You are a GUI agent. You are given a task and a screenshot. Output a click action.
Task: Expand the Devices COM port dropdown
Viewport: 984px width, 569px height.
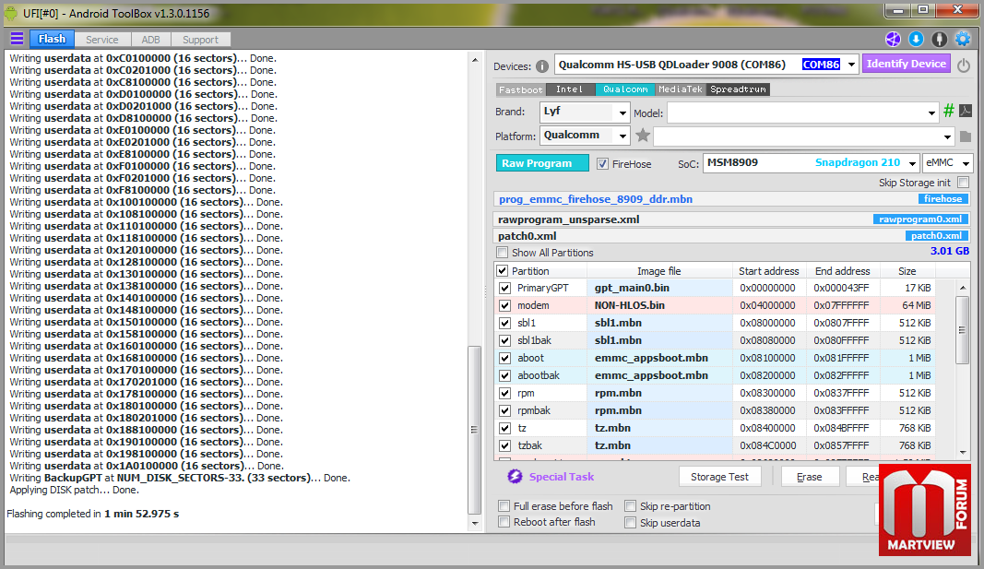coord(848,65)
